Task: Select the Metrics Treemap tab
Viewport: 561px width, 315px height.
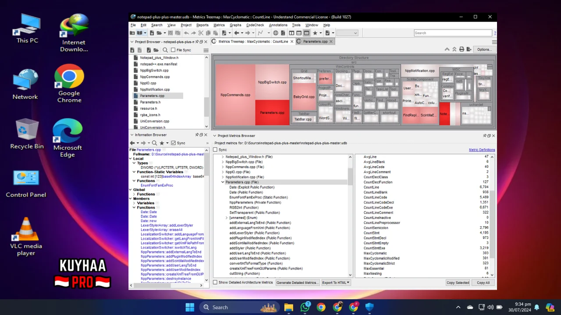Action: tap(253, 42)
